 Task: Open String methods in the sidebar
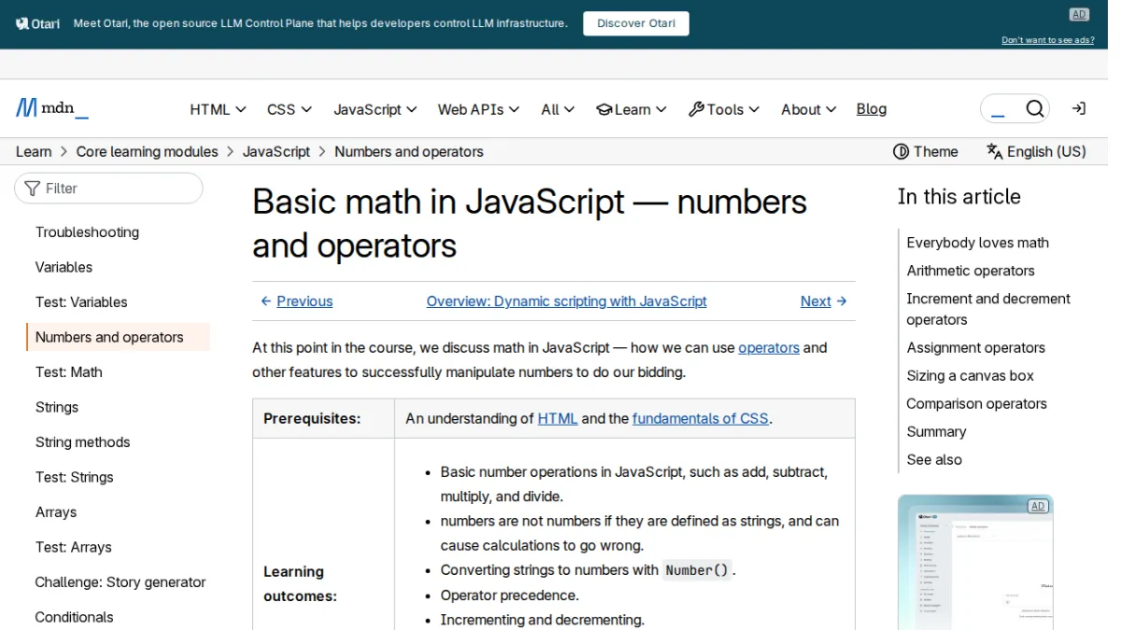pos(83,441)
